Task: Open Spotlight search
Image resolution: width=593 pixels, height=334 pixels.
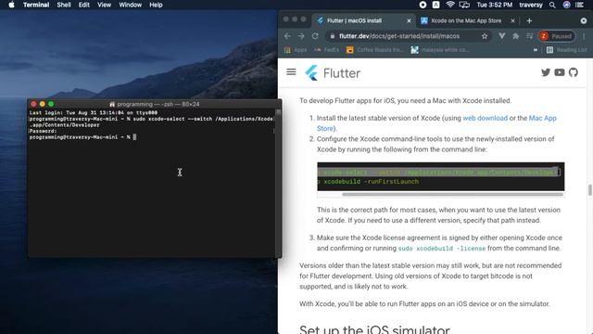Action: pyautogui.click(x=552, y=5)
